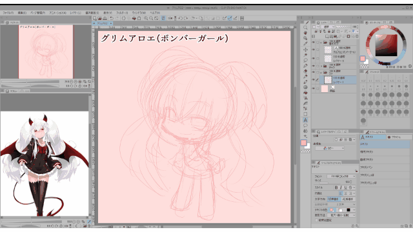The height and width of the screenshot is (232, 413).
Task: Open the フィルター menu
Action: [122, 13]
